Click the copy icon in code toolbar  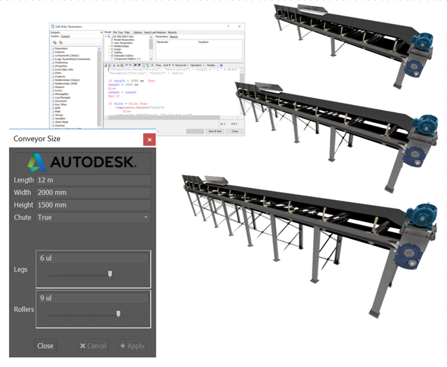point(118,65)
